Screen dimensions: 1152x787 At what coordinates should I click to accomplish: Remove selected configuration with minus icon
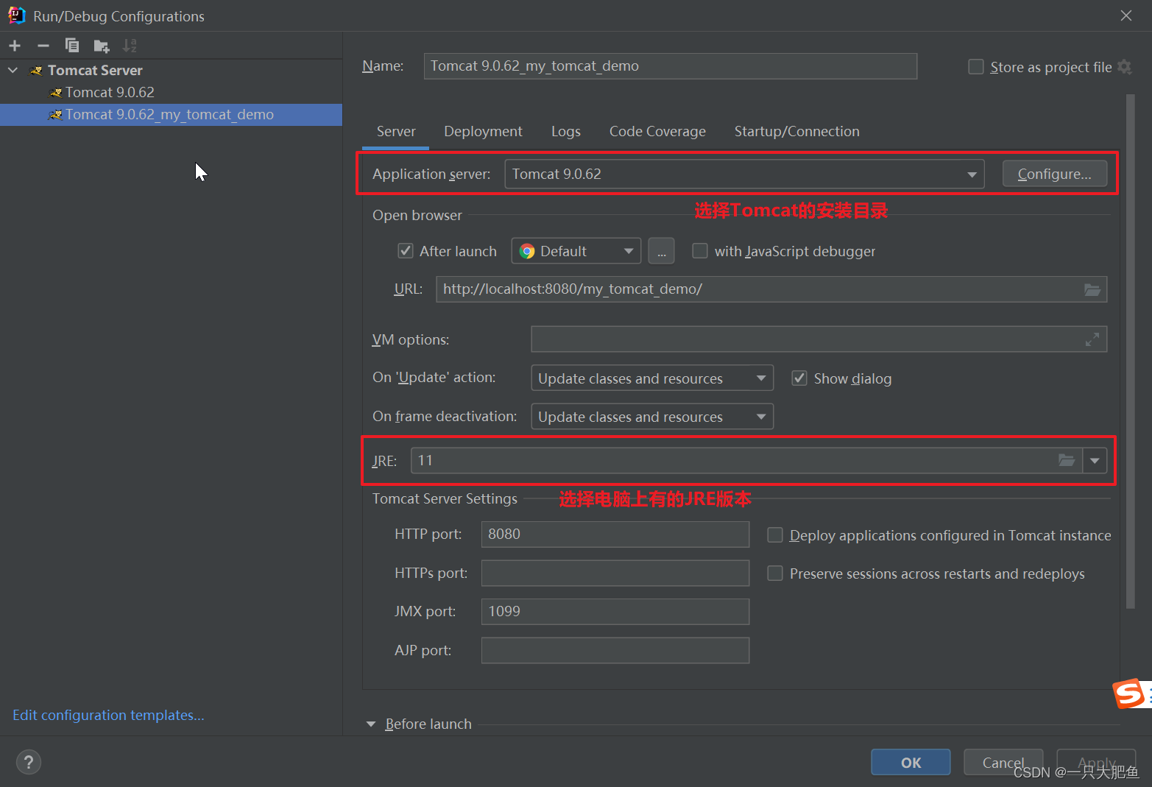click(x=43, y=46)
